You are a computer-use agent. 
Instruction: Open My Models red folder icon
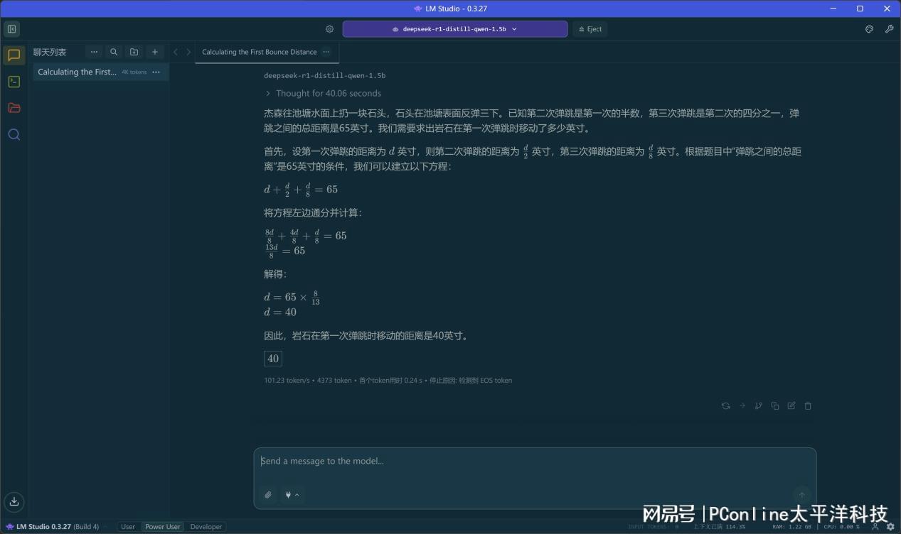(14, 108)
